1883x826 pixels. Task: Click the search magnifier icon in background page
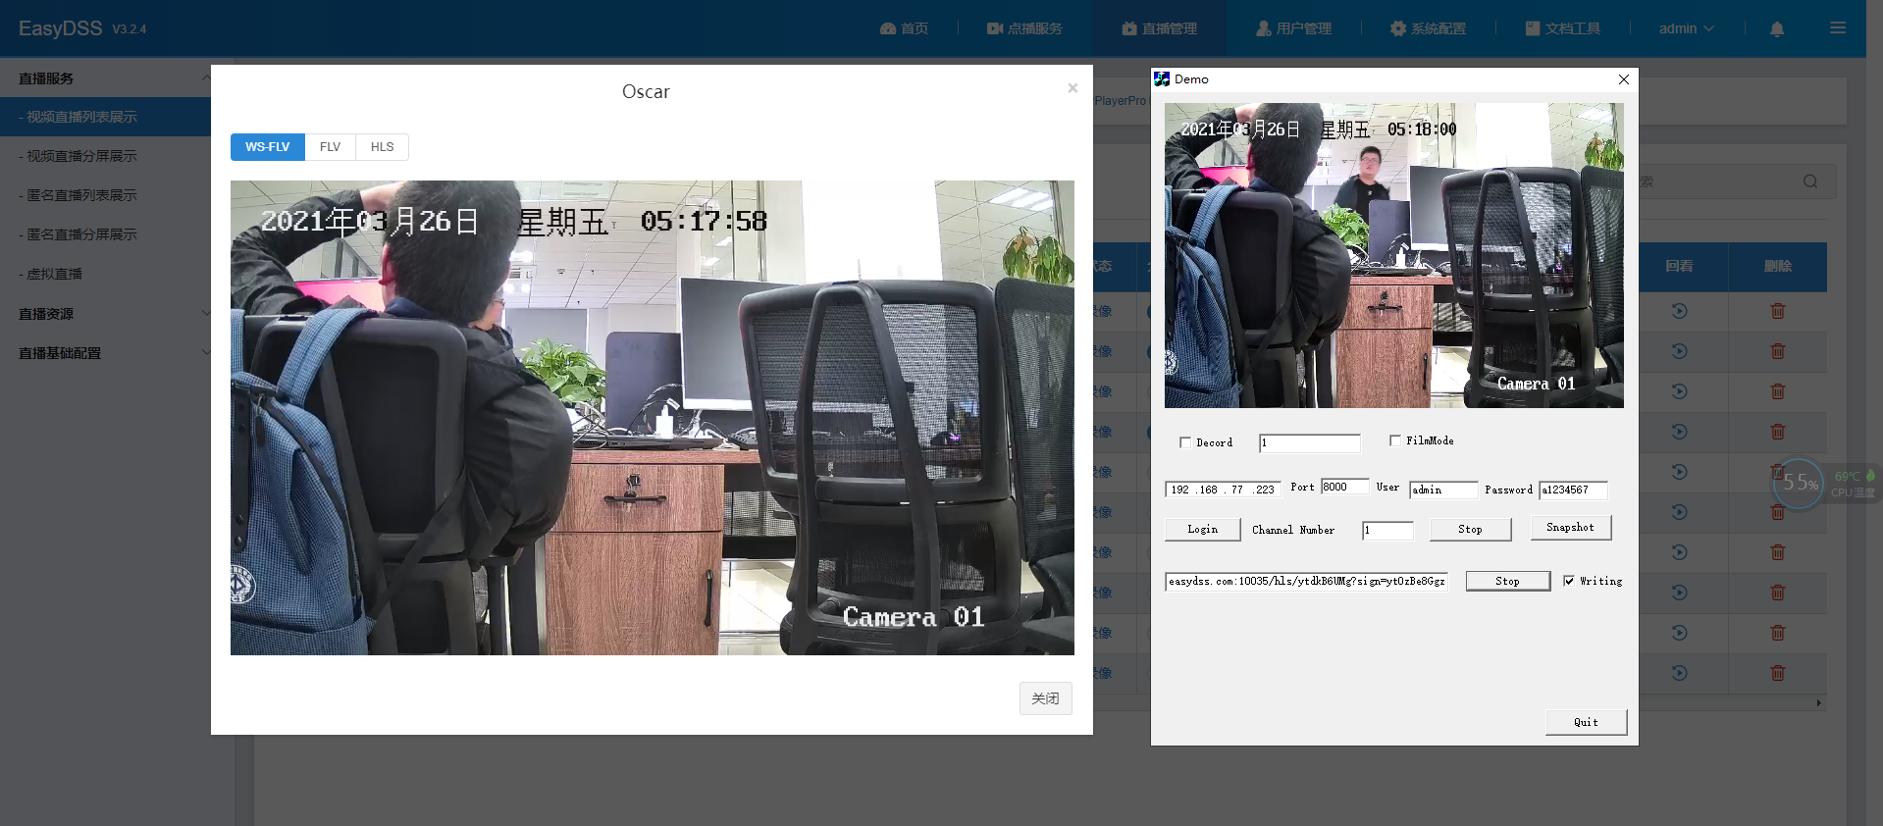click(x=1810, y=181)
